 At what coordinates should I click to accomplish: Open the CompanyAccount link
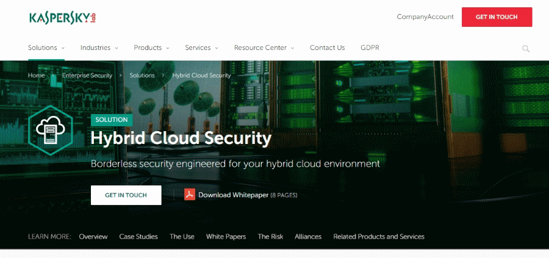425,17
